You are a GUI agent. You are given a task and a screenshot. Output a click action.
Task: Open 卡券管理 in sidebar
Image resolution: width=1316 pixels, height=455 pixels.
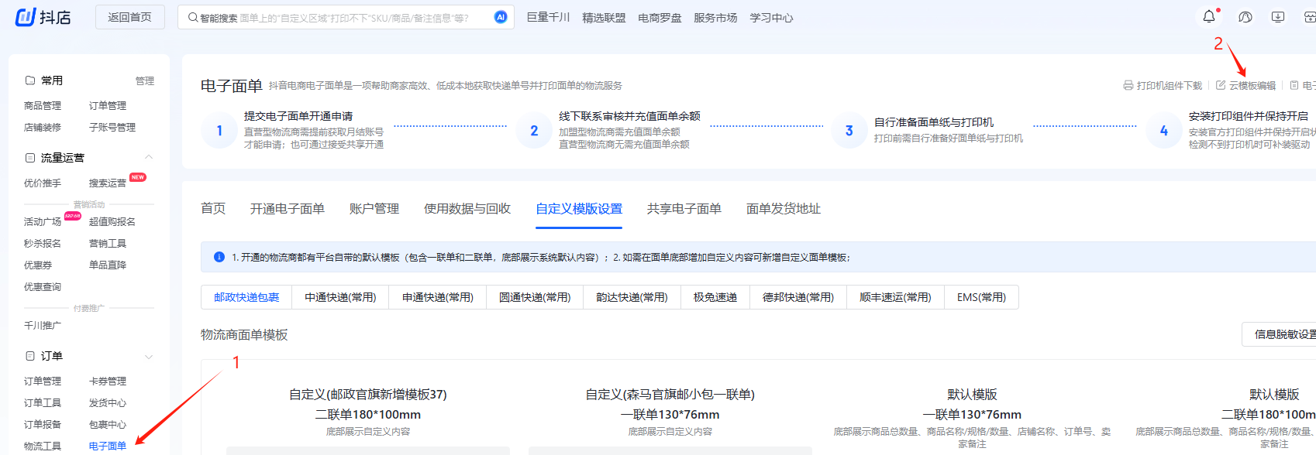pos(108,381)
